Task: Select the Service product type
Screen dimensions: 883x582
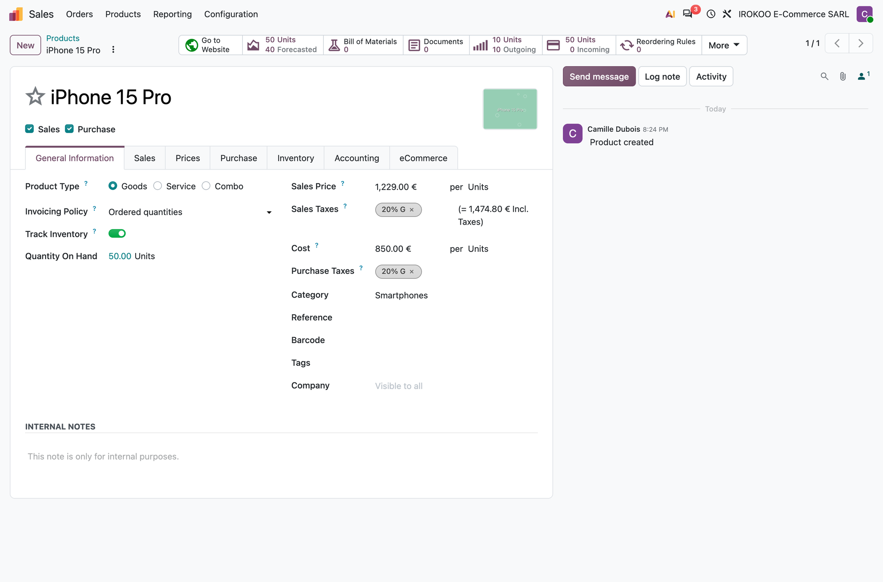Action: click(158, 186)
